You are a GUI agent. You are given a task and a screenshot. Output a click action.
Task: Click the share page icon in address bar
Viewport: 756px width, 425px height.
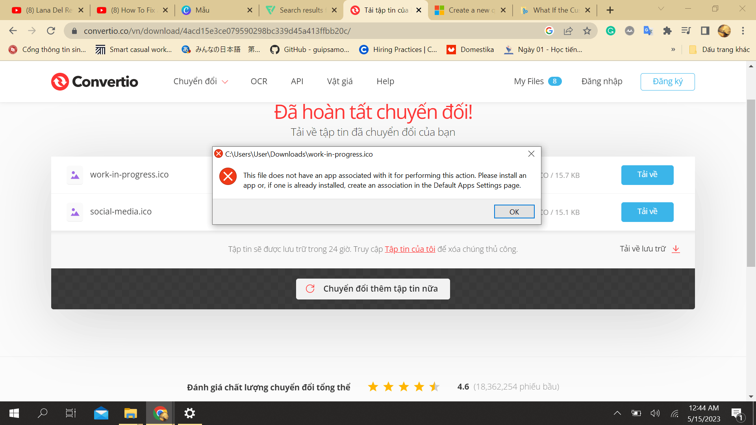click(568, 31)
